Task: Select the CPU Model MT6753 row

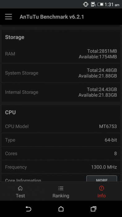Action: click(x=61, y=126)
